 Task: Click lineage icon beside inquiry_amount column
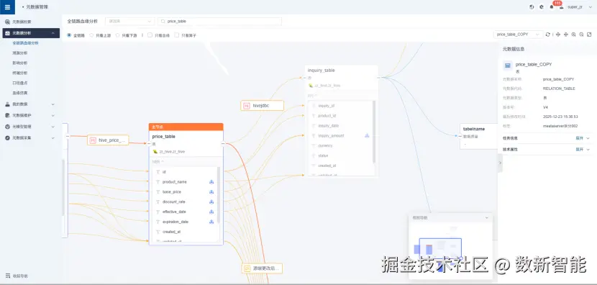pos(367,135)
